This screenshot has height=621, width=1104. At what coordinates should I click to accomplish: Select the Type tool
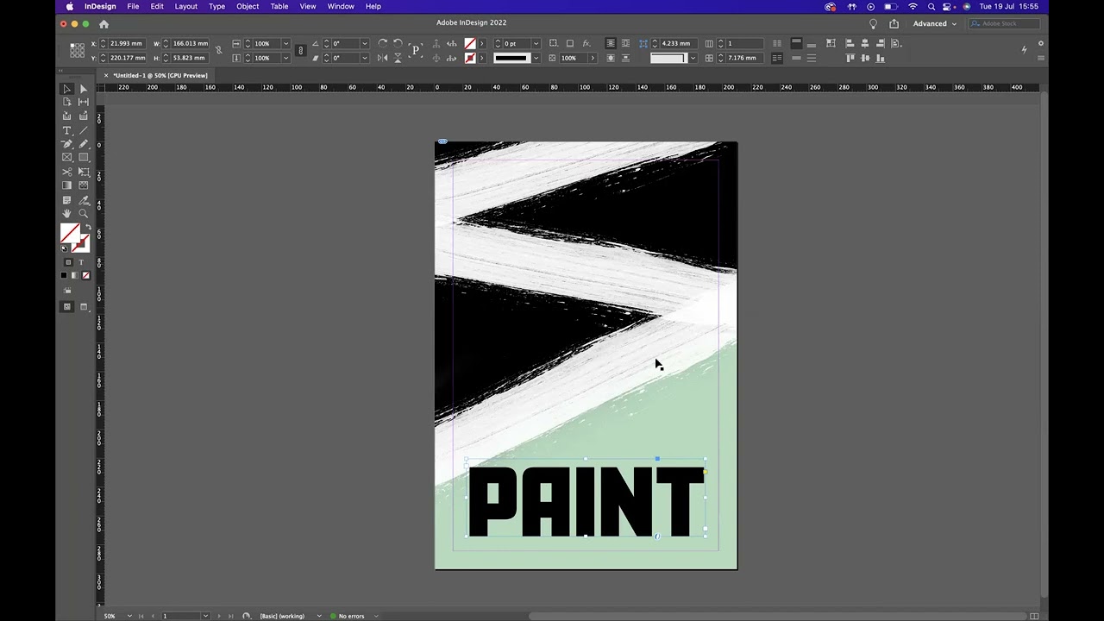click(66, 130)
